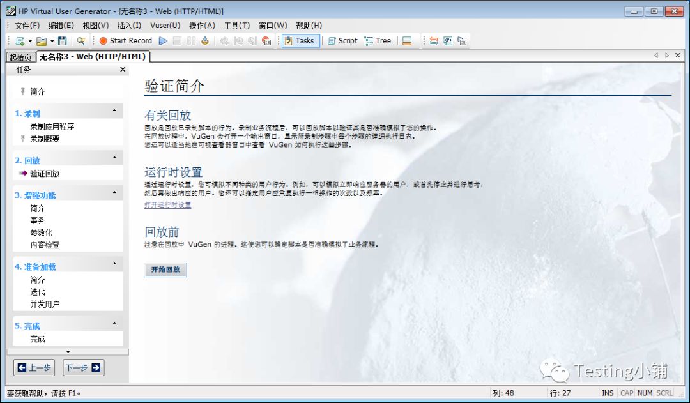Close the 任务 pane with its X
The height and width of the screenshot is (403, 690).
[x=123, y=70]
